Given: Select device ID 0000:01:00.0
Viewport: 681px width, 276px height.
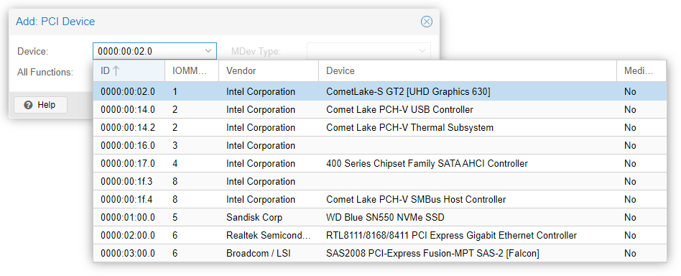Looking at the screenshot, I should coord(128,217).
